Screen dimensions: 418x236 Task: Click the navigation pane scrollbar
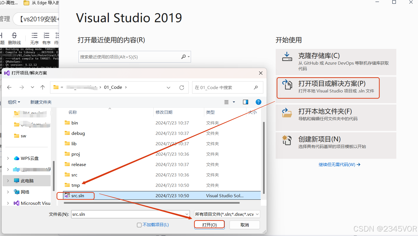click(53, 176)
